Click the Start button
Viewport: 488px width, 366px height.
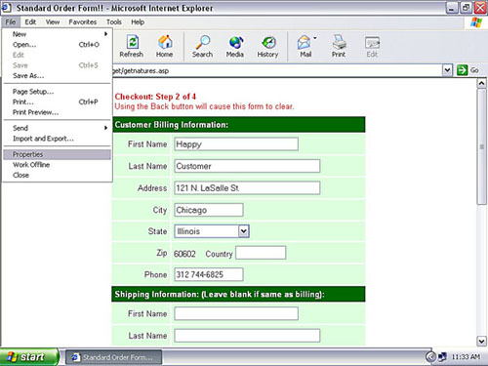click(x=29, y=357)
